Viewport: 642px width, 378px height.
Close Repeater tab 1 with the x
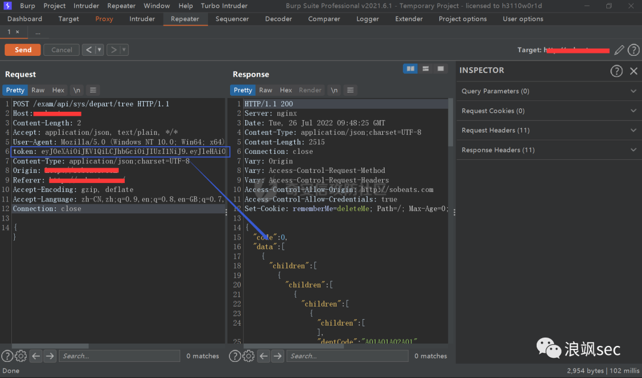coord(17,32)
